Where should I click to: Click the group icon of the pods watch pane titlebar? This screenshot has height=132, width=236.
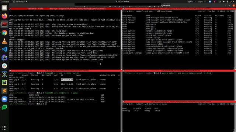click(124, 9)
